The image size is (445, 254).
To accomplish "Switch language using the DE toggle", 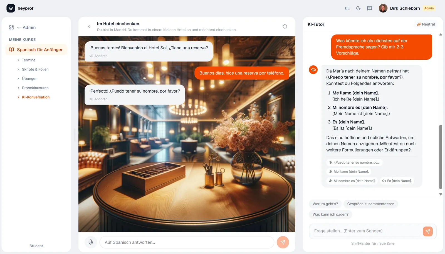I will 347,8.
